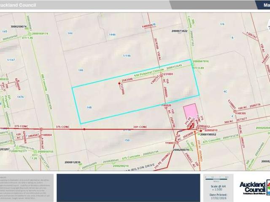Viewport: 270px width, 202px height.
Task: Click manhole label 1148004
Action: click(46, 135)
